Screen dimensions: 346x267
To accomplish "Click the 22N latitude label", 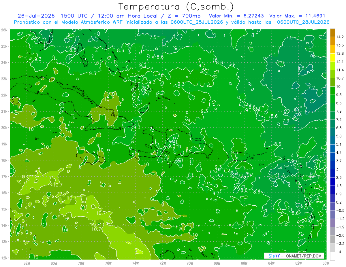I will click(x=4, y=95).
